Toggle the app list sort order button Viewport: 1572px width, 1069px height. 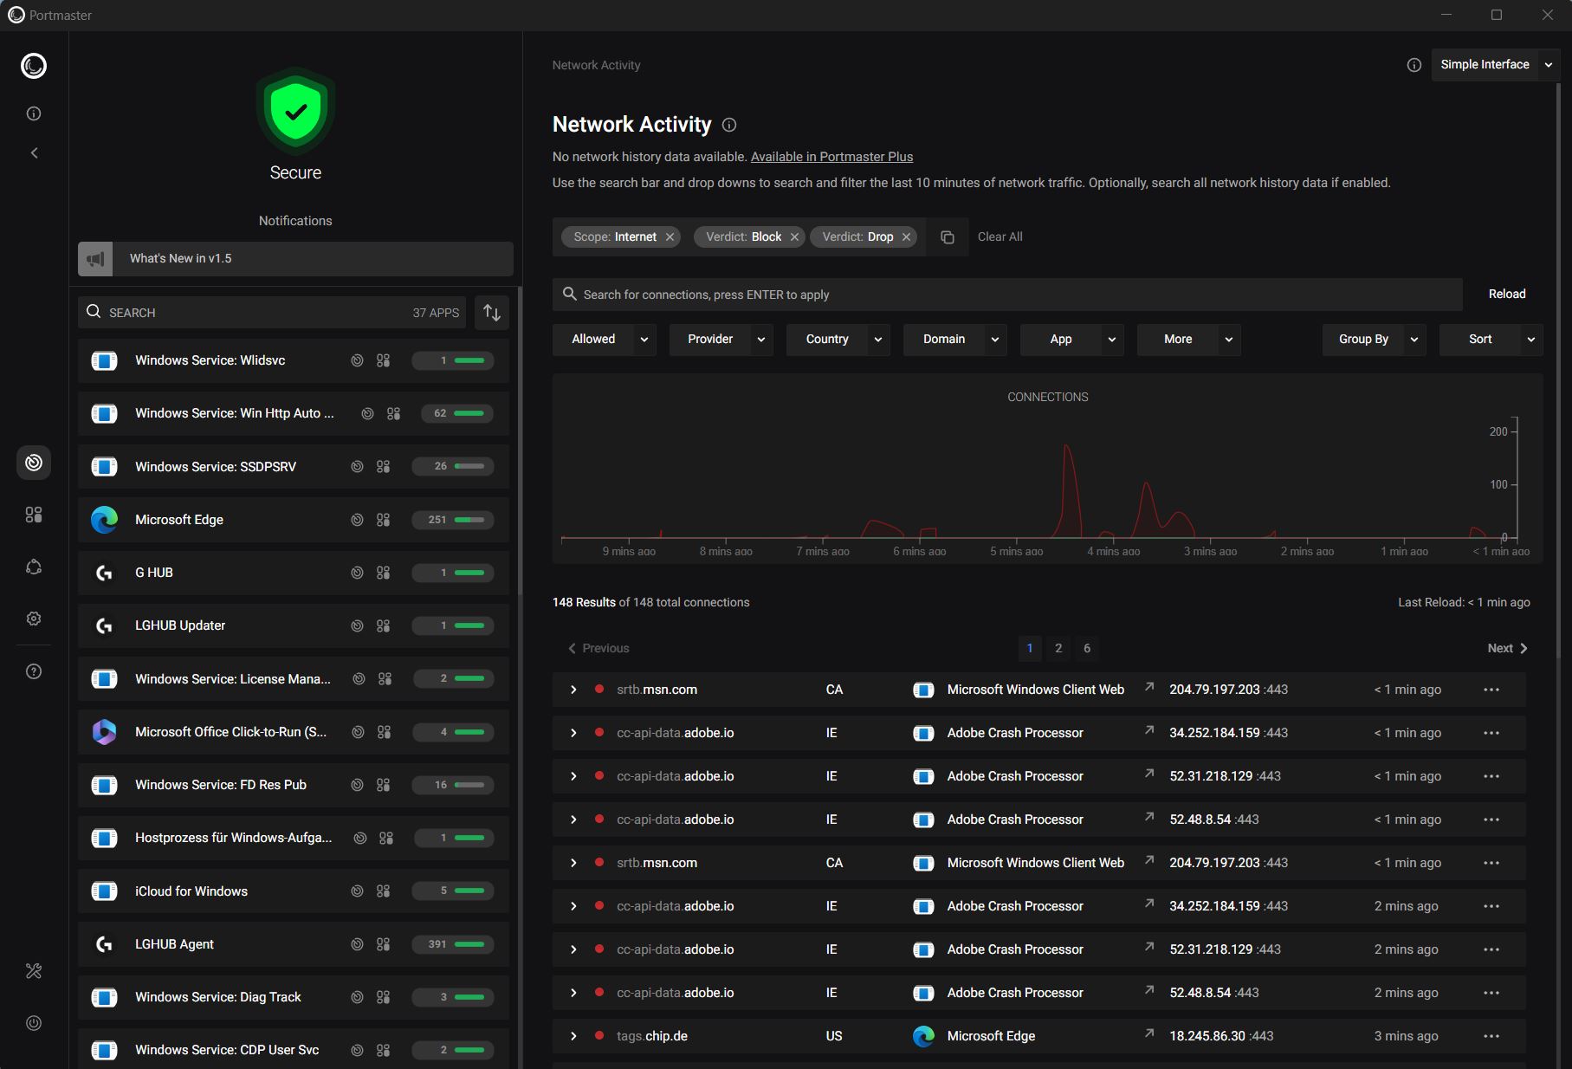coord(492,313)
